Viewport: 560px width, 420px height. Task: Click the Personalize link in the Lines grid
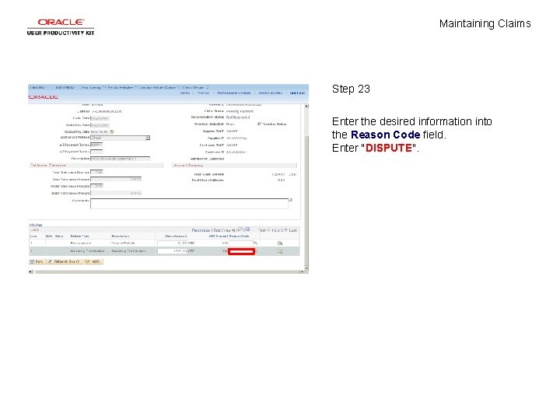(201, 230)
